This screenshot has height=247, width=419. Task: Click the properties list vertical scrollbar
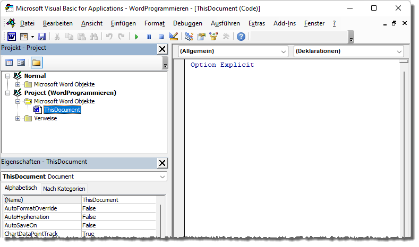point(160,220)
